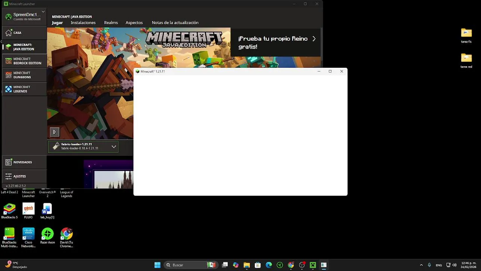
Task: Select Minecraft Dungeons in sidebar
Action: pos(24,75)
